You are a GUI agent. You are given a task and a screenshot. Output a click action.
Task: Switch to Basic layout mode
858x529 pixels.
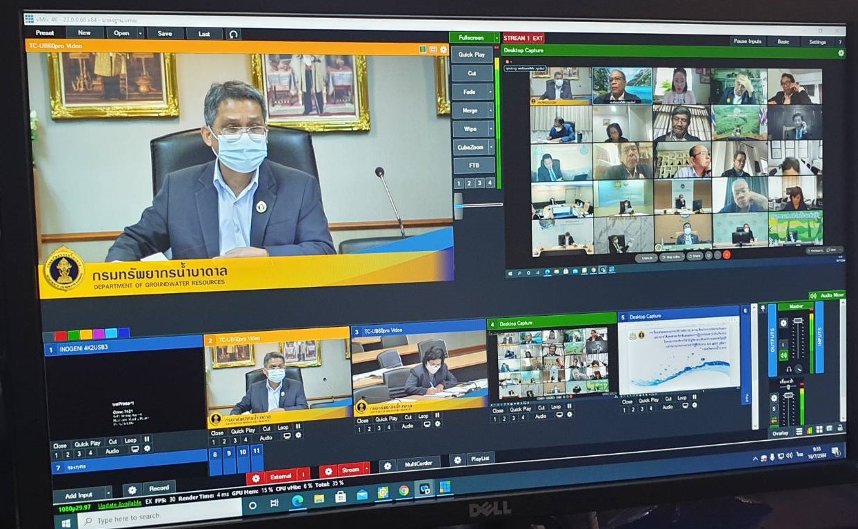click(x=784, y=41)
